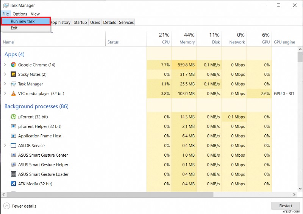Open the File menu
This screenshot has width=303, height=214.
coord(6,14)
